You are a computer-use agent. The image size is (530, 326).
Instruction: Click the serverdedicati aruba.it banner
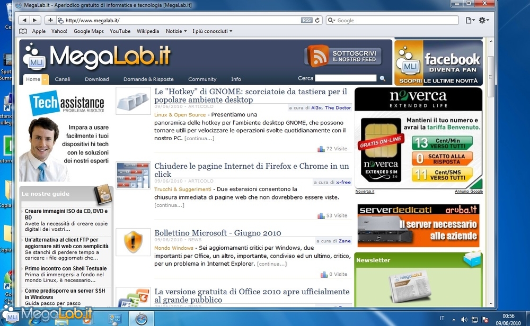point(418,225)
